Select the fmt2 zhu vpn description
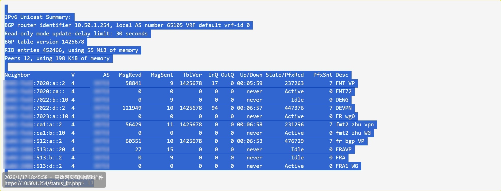 click(355, 125)
